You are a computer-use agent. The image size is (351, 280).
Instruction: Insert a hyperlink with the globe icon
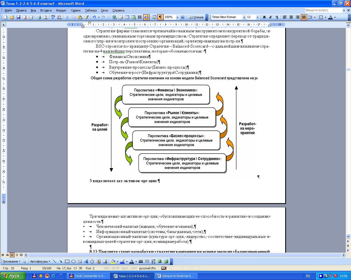click(115, 17)
